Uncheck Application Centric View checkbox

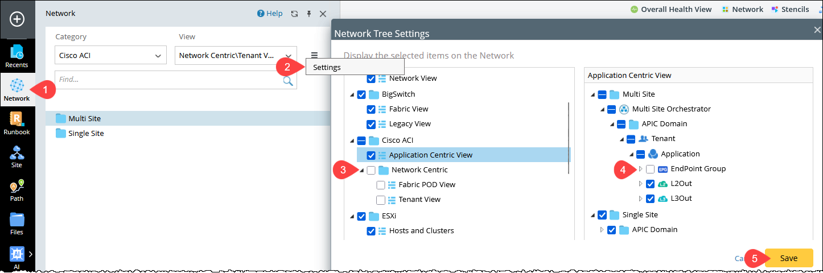(x=371, y=155)
